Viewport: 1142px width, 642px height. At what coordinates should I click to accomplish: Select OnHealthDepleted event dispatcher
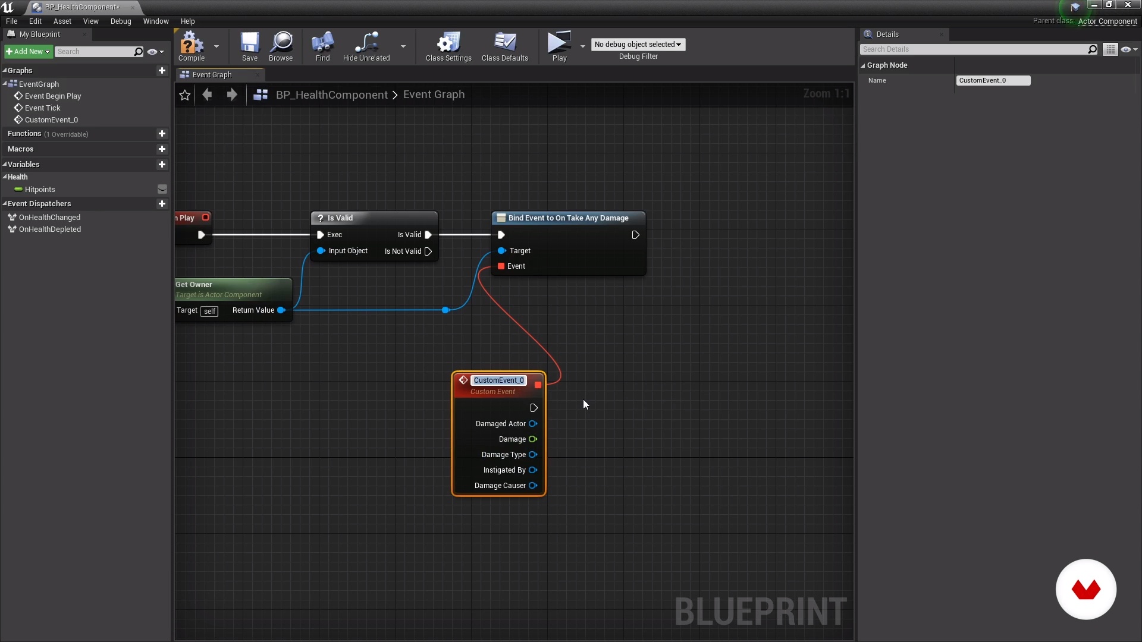50,229
